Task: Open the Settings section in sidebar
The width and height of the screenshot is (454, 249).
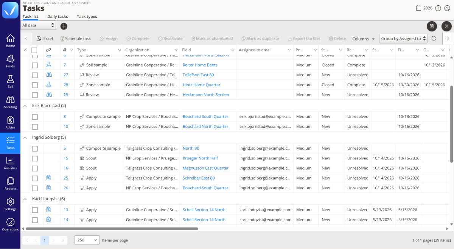Action: point(10,204)
